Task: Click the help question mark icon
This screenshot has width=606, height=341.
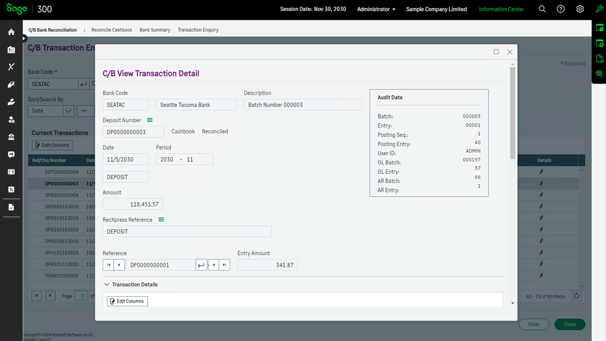Action: coord(561,9)
